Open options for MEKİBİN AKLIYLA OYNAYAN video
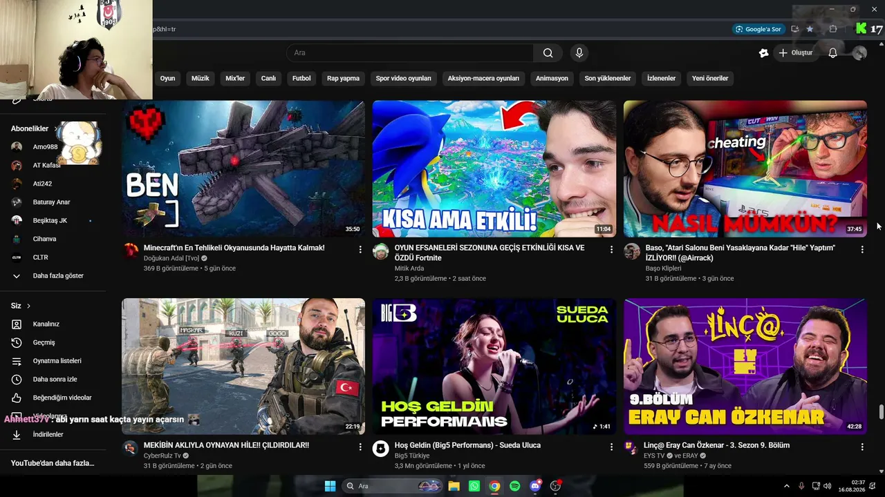This screenshot has width=885, height=497. (360, 447)
